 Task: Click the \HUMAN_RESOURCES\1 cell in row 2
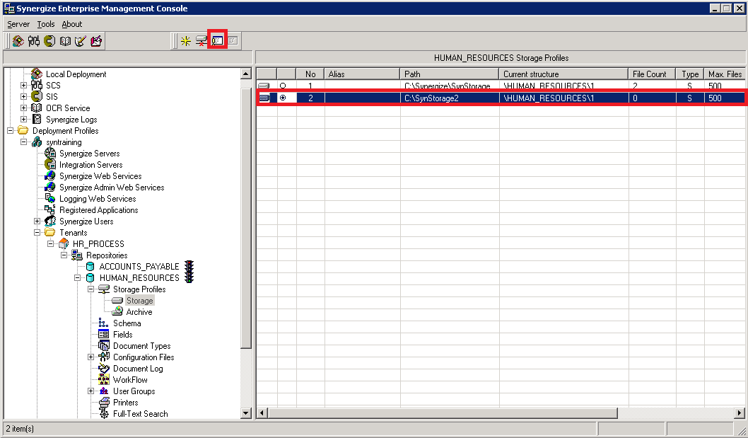tap(564, 98)
